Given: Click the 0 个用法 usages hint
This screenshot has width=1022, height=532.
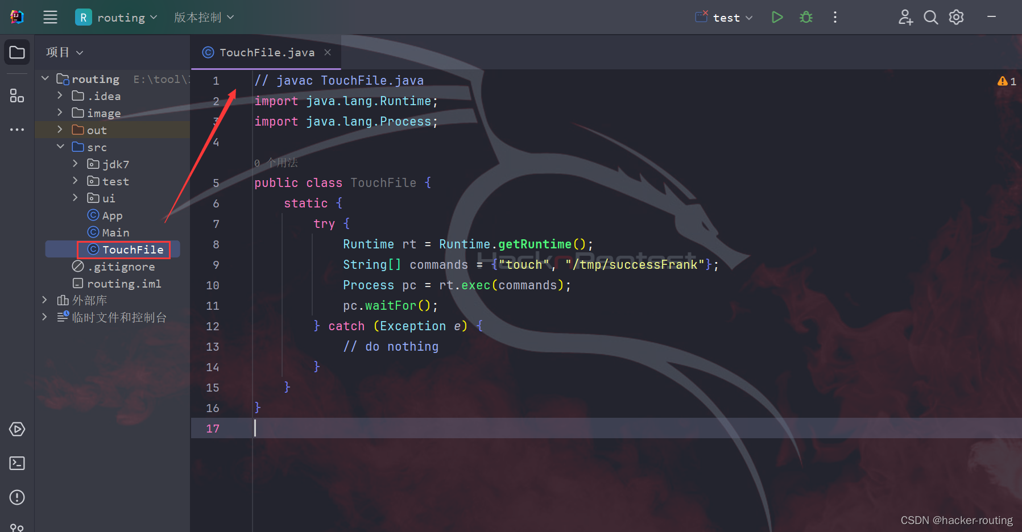Looking at the screenshot, I should coord(276,163).
